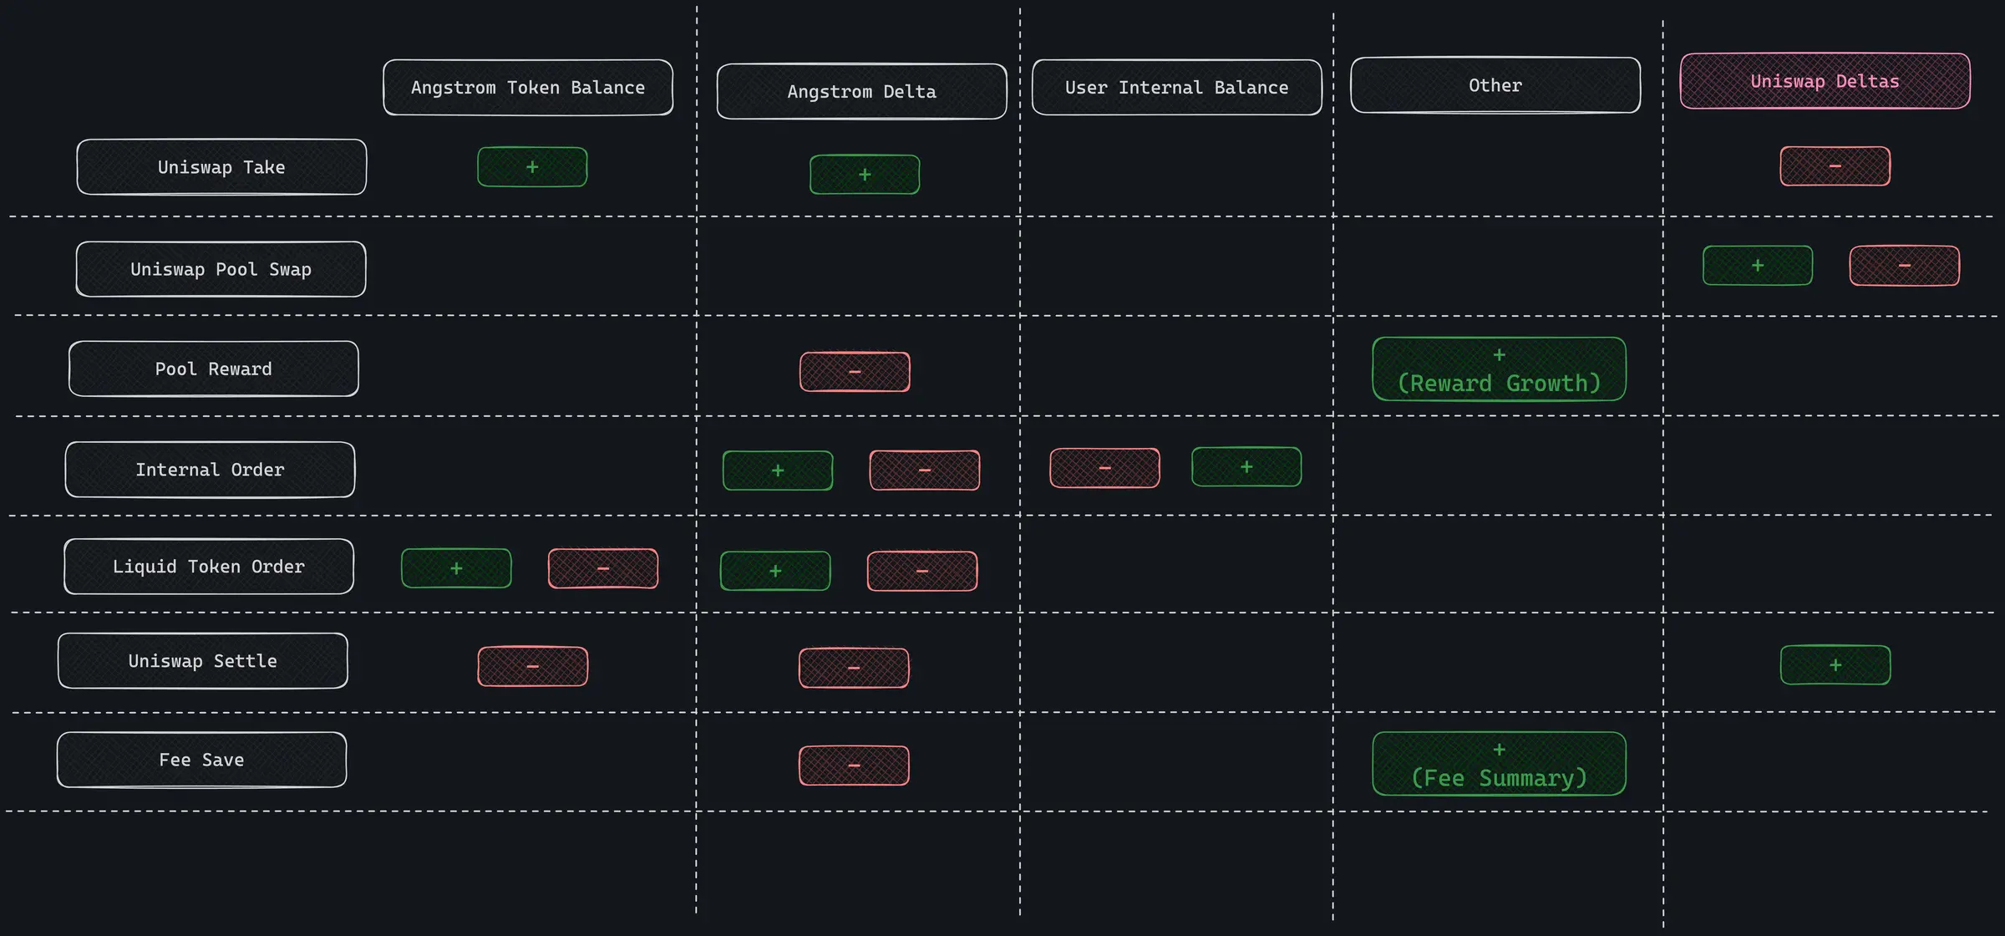Image resolution: width=2005 pixels, height=936 pixels.
Task: Select the Liquid Token Order row label
Action: click(x=209, y=567)
